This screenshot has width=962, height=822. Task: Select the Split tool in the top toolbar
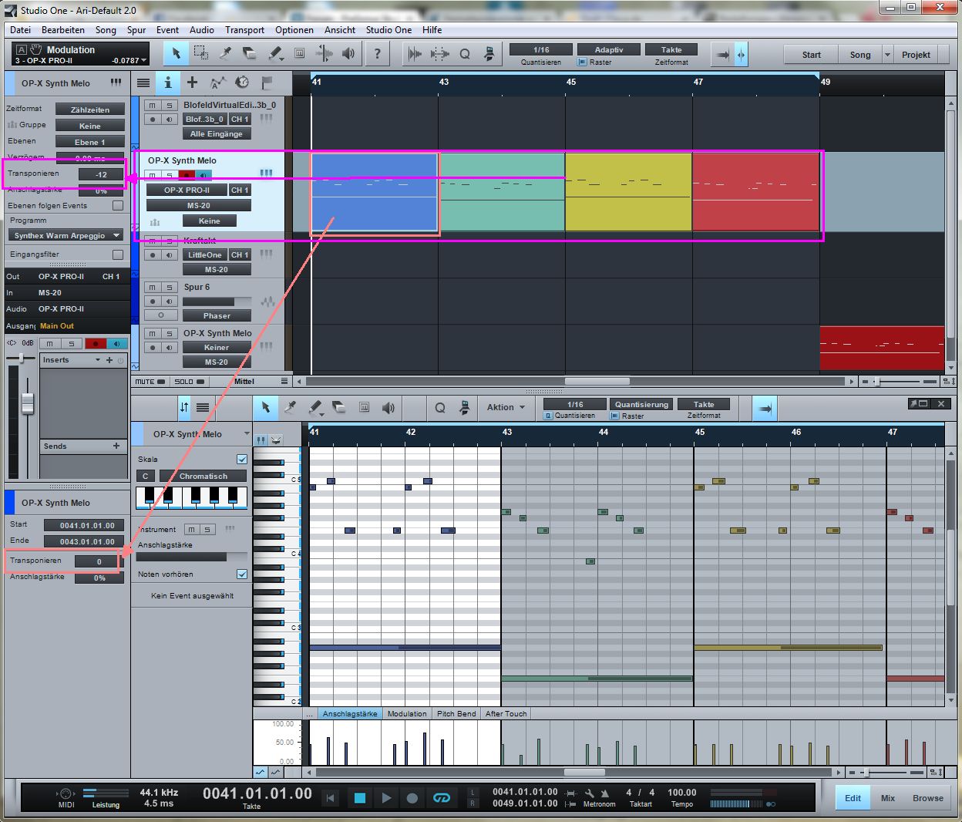(225, 53)
